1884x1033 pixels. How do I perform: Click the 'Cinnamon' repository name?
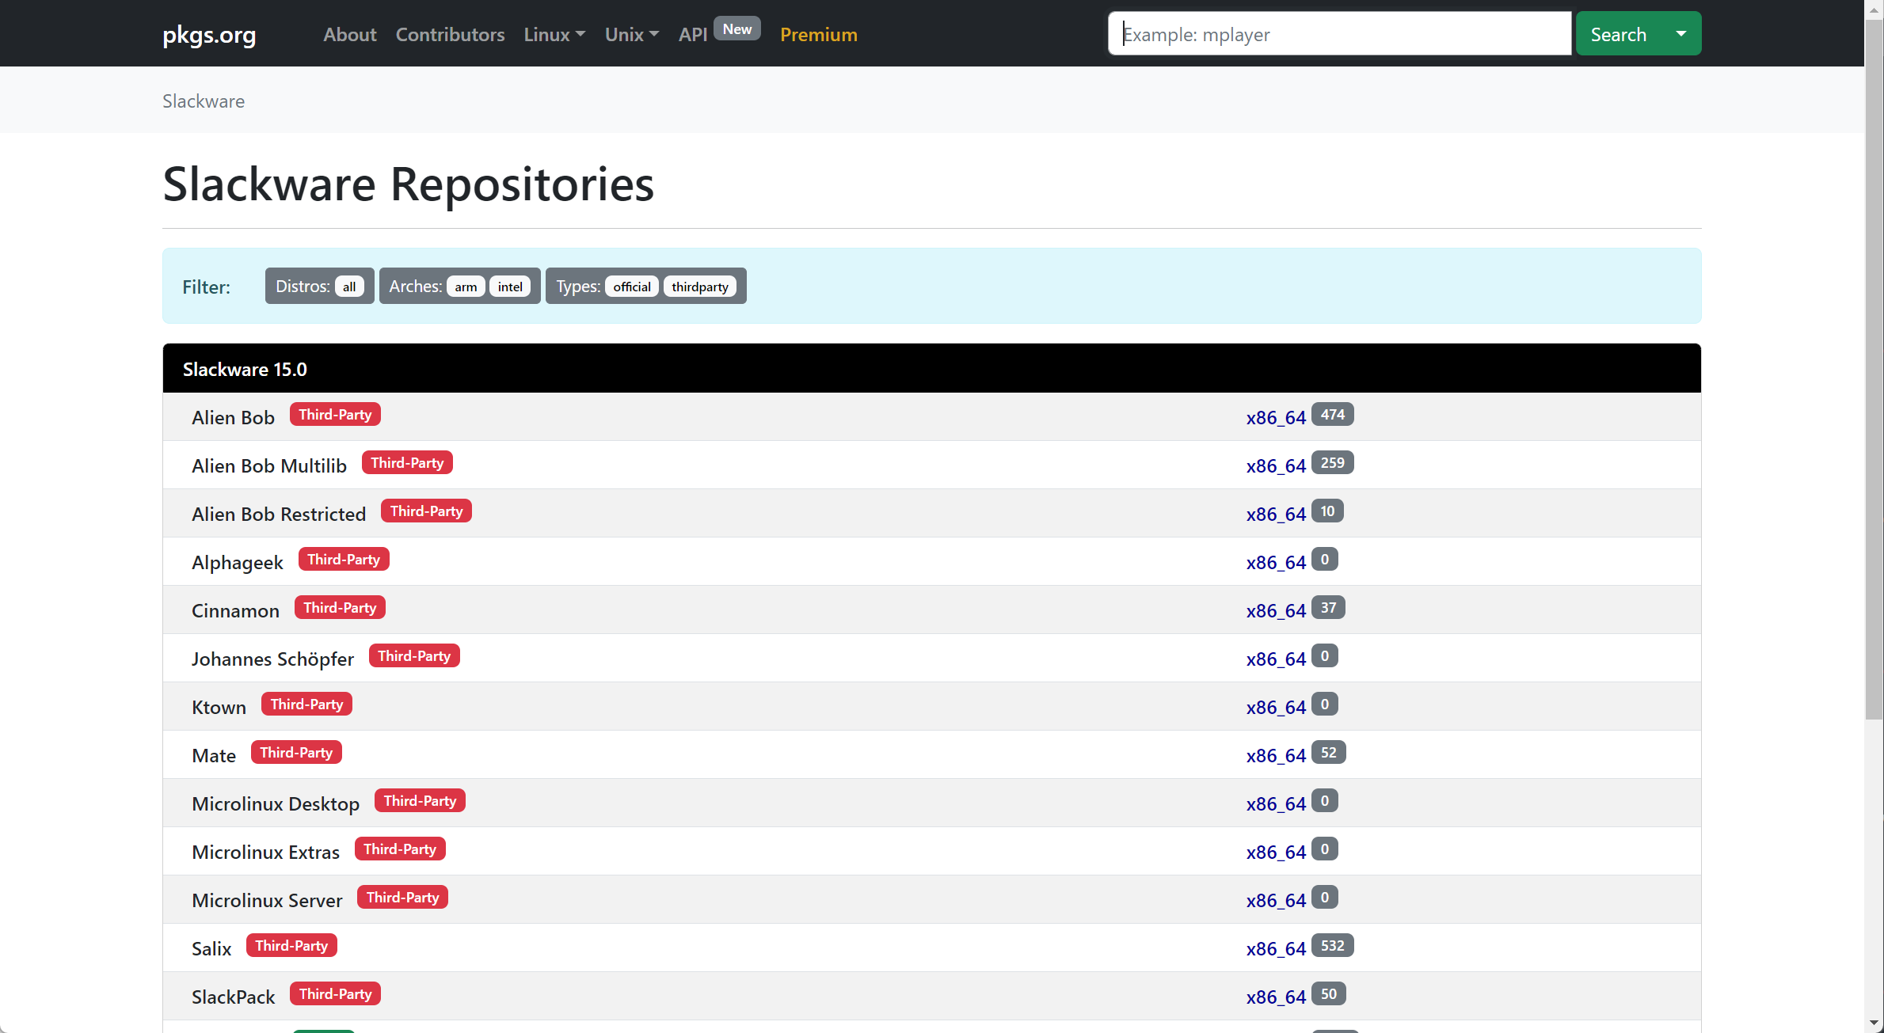pos(235,611)
